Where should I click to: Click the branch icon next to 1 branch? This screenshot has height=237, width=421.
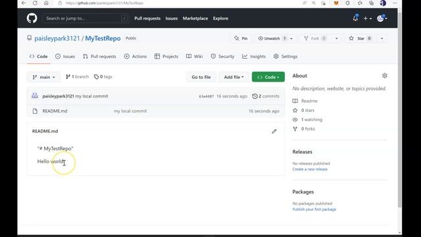point(68,77)
